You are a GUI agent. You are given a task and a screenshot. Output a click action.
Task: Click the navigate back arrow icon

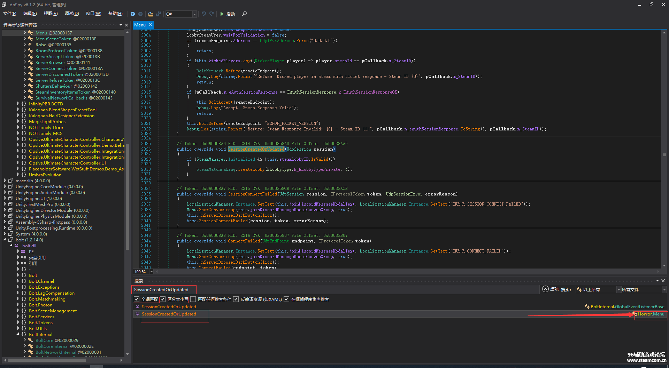coord(133,14)
